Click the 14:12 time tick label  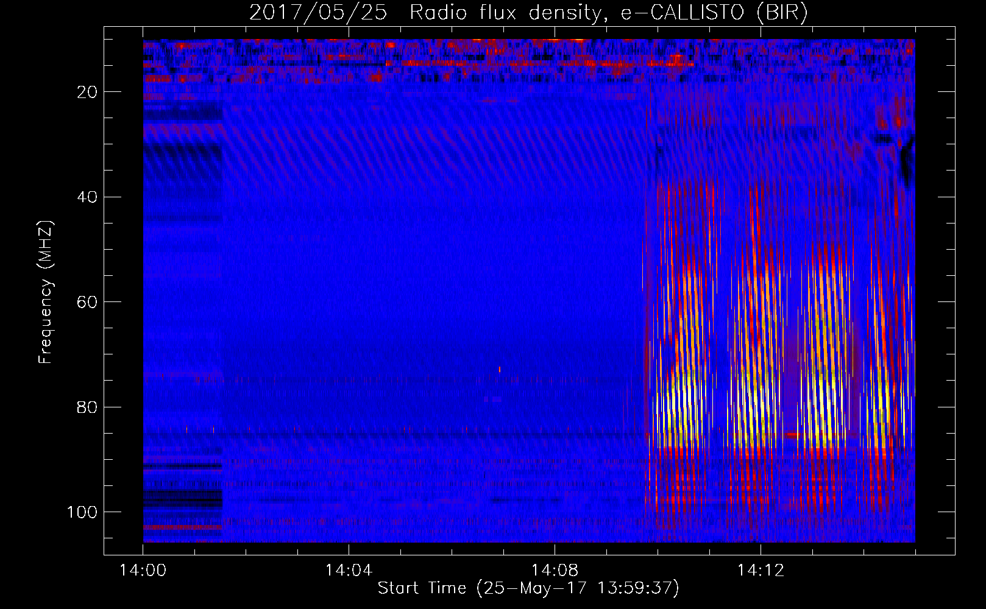click(x=761, y=570)
